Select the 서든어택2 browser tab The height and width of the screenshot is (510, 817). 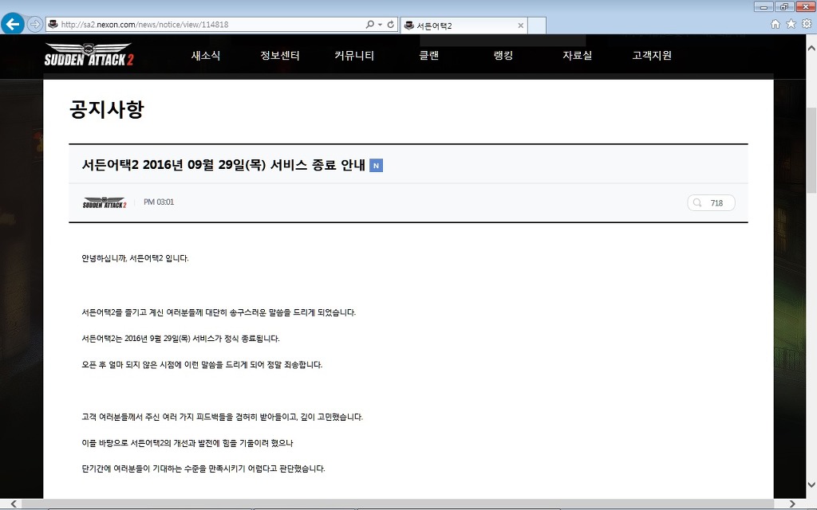click(464, 25)
